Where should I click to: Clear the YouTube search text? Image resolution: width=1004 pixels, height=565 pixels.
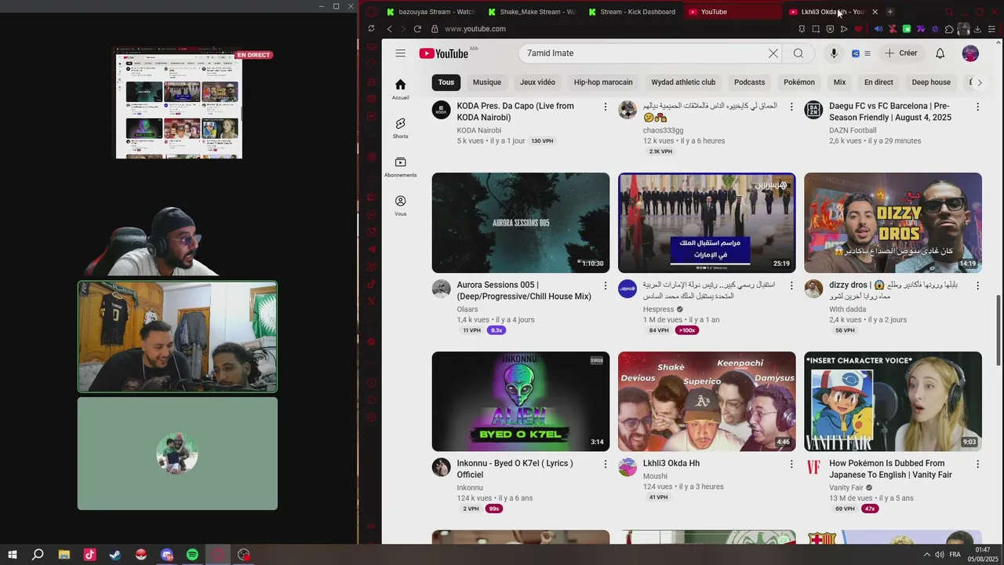(x=773, y=53)
